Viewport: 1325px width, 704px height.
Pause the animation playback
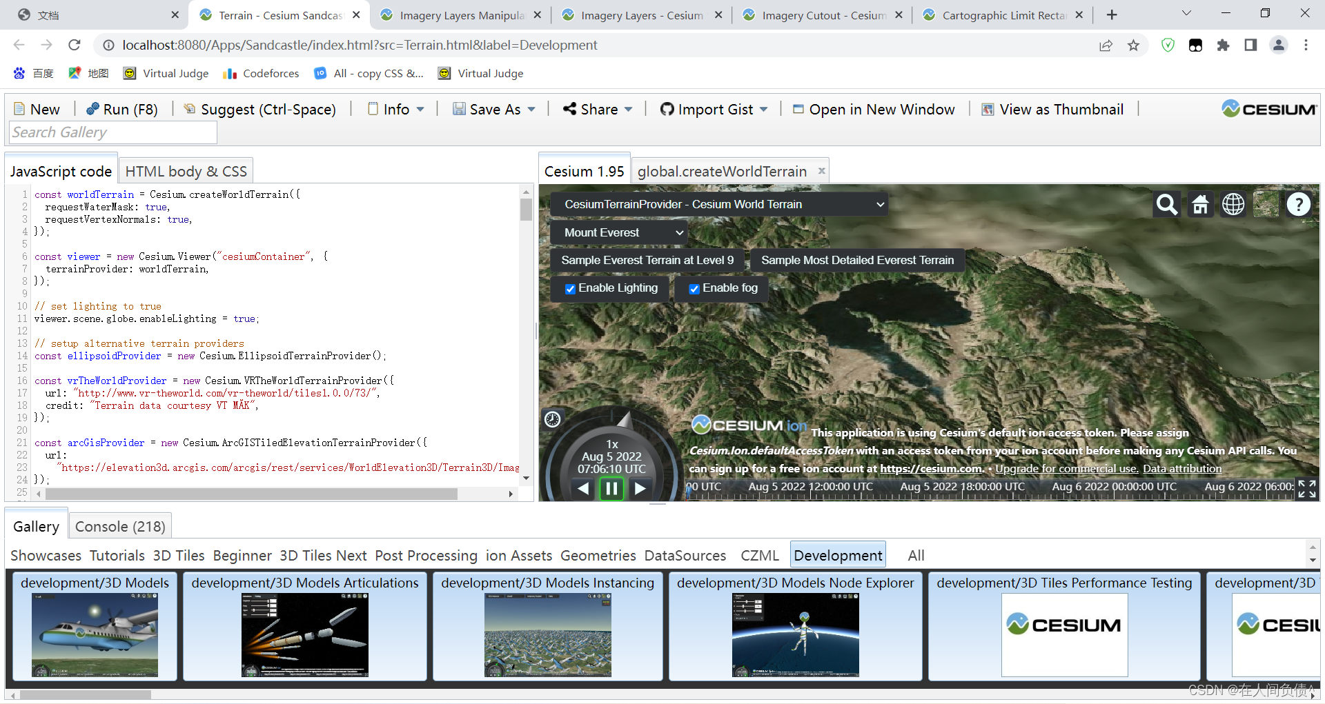[x=611, y=488]
